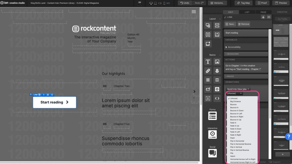Image resolution: width=292 pixels, height=164 pixels.
Task: Click the gear widget icon in Basics
Action: coord(217,89)
